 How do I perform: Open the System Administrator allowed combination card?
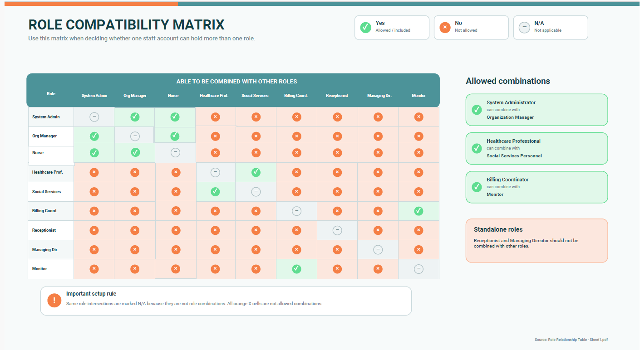click(x=537, y=110)
